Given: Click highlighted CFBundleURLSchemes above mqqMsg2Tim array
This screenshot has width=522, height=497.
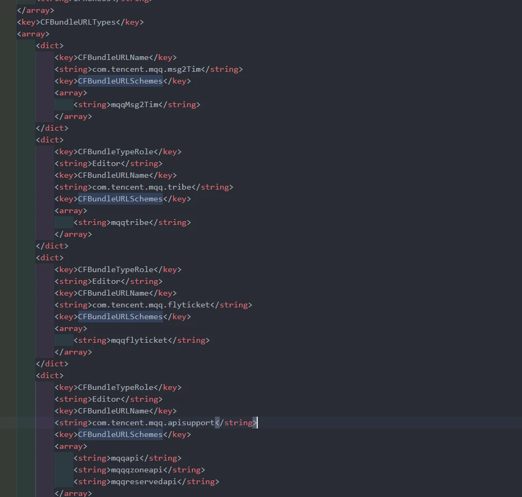Looking at the screenshot, I should coord(120,81).
